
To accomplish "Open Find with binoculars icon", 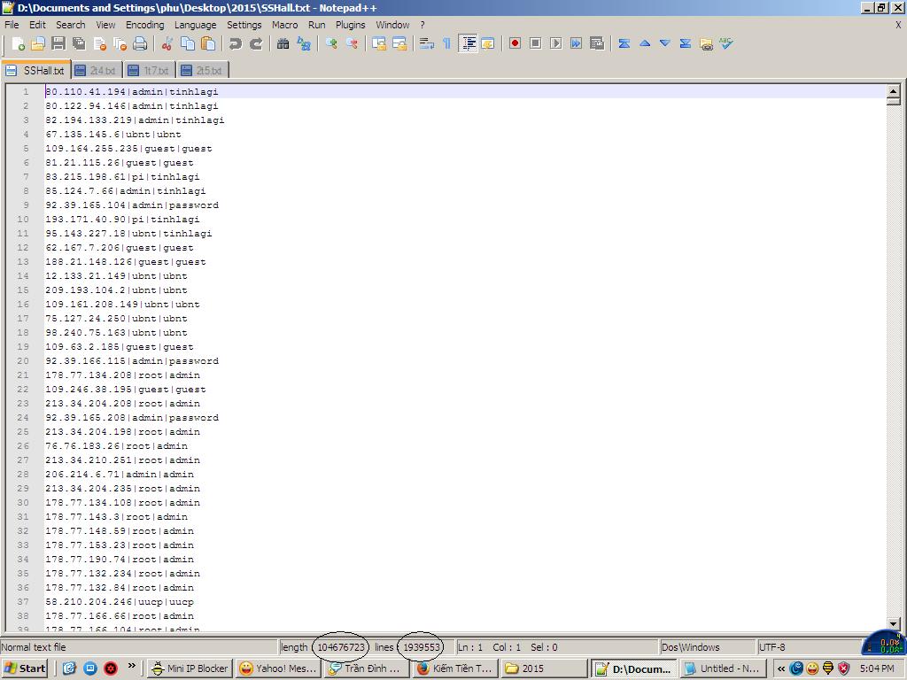I will pos(283,44).
